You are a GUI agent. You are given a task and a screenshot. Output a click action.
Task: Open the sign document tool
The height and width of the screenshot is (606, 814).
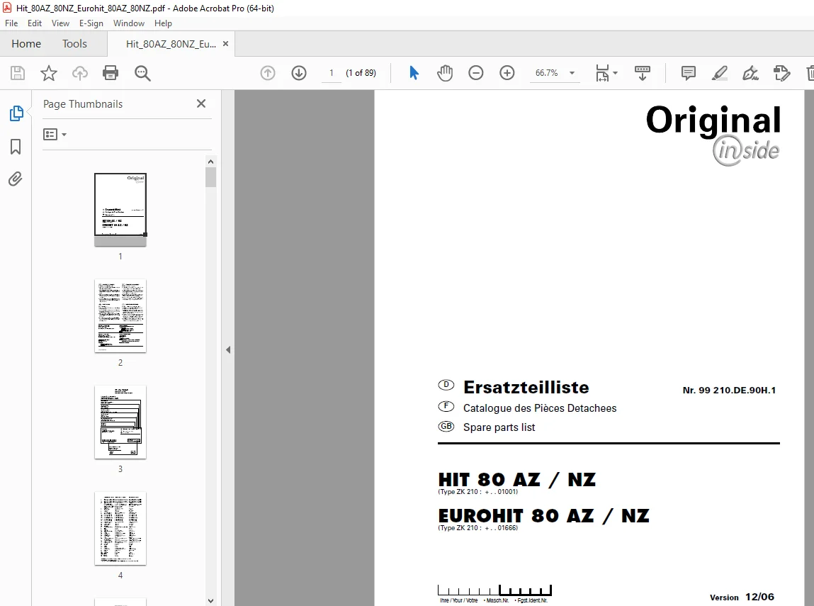(751, 73)
